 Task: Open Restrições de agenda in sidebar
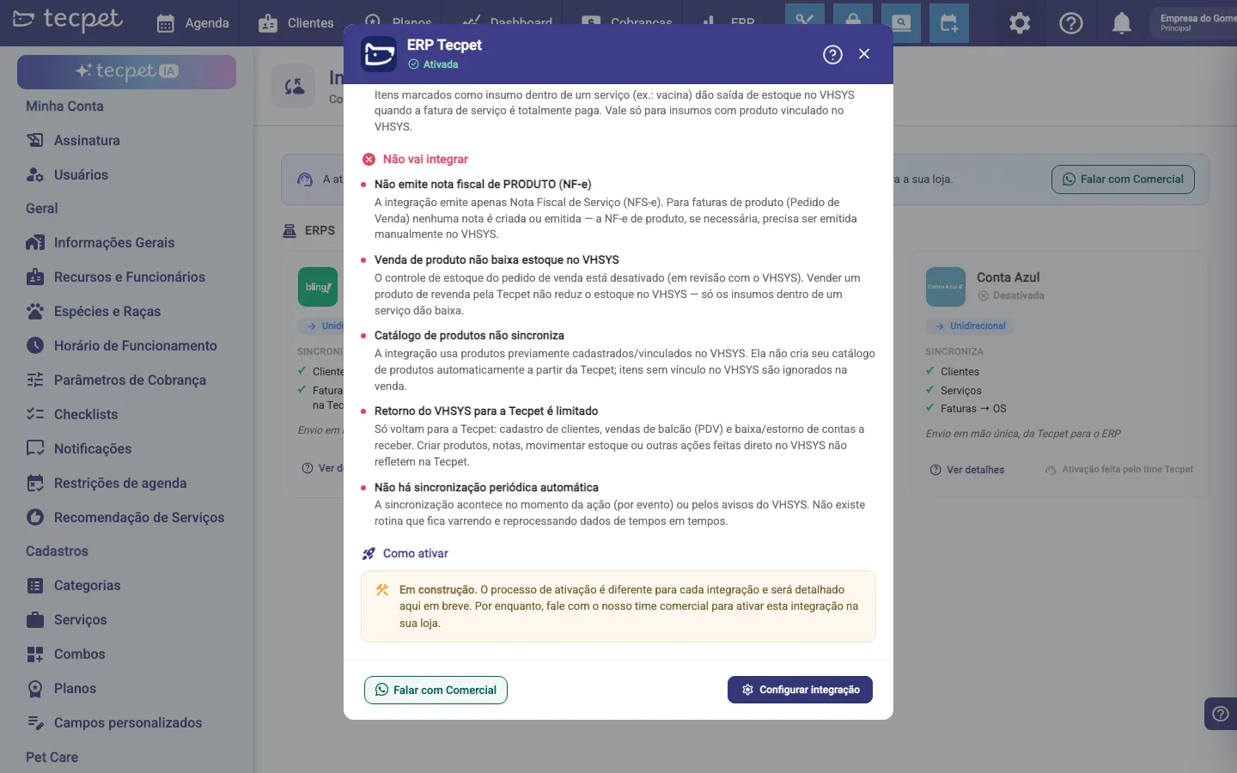tap(120, 484)
